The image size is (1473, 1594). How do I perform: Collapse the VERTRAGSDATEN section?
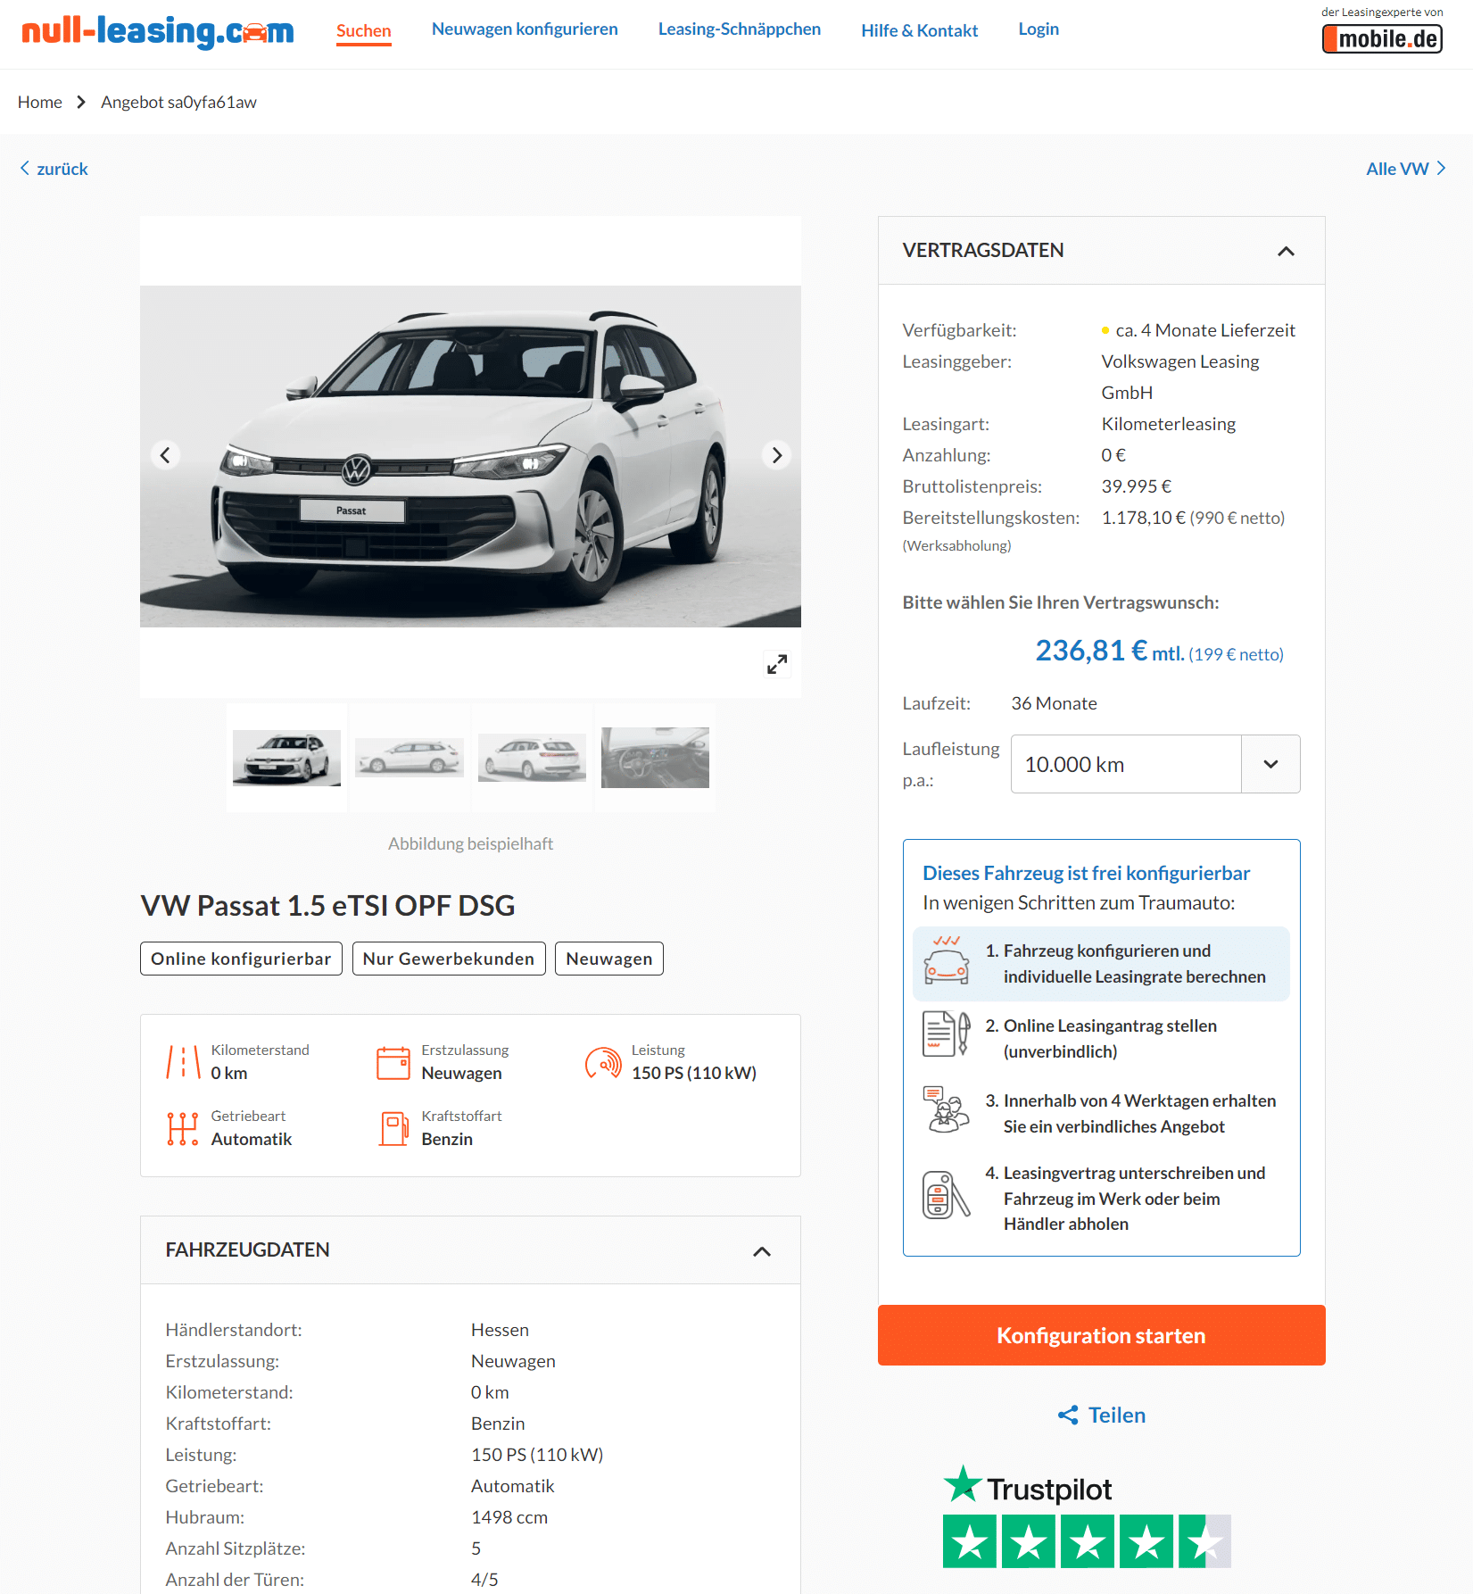[1286, 251]
